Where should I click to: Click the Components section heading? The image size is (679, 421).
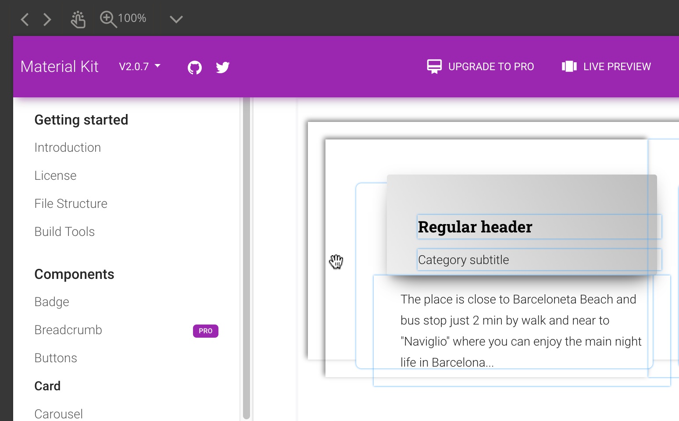click(x=74, y=274)
